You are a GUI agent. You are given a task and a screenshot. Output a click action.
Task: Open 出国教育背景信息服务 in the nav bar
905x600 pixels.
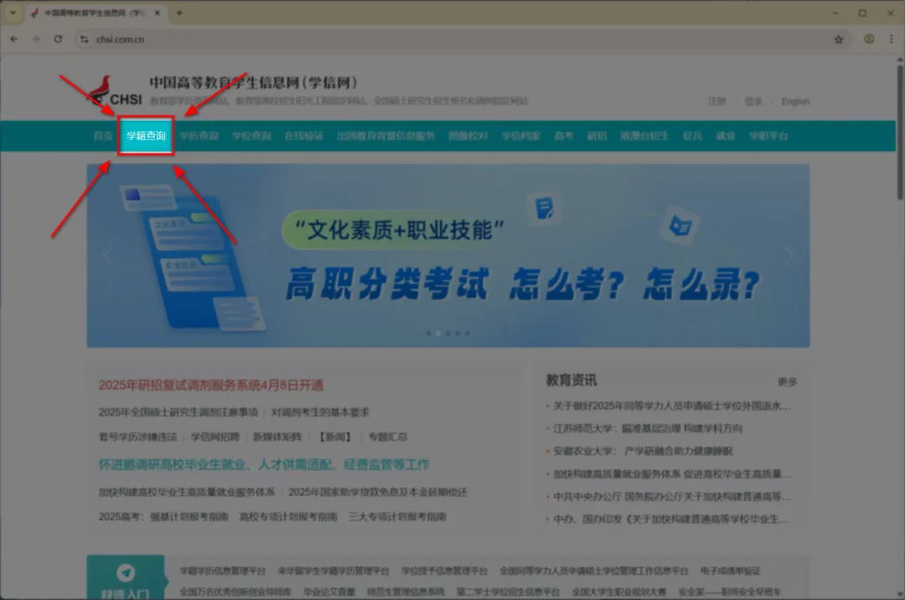pos(386,136)
